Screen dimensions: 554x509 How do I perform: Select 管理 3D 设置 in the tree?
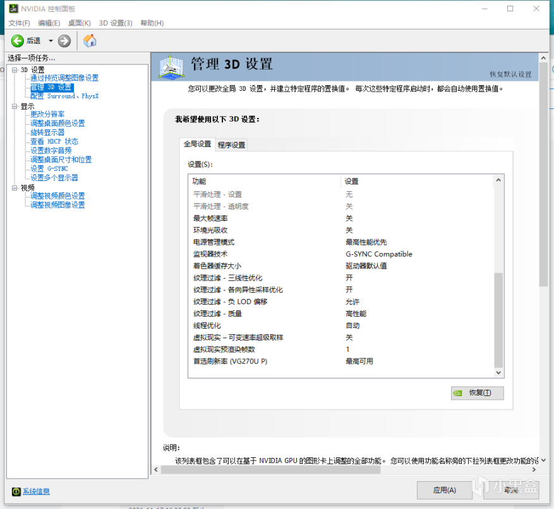[52, 87]
